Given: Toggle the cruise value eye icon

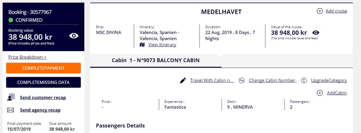Looking at the screenshot, I should point(316,33).
